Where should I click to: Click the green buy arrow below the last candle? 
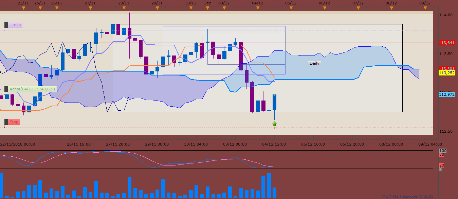(274, 124)
